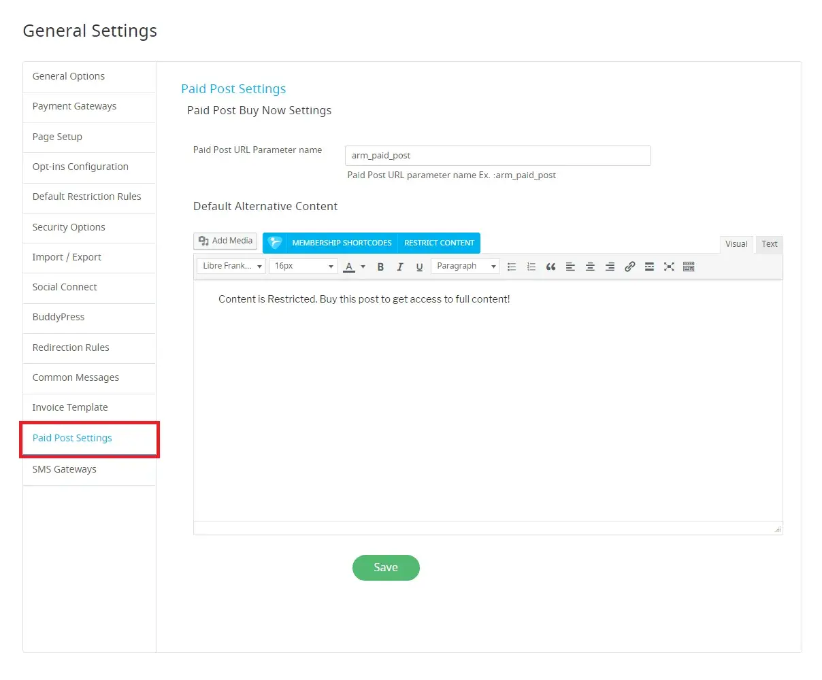Toggle the toolbar kitchen sink icon
Image resolution: width=822 pixels, height=680 pixels.
pos(689,267)
